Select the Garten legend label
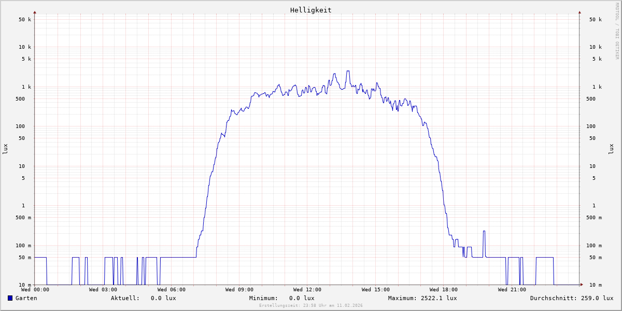Screen dimensions: 622x311 26,298
